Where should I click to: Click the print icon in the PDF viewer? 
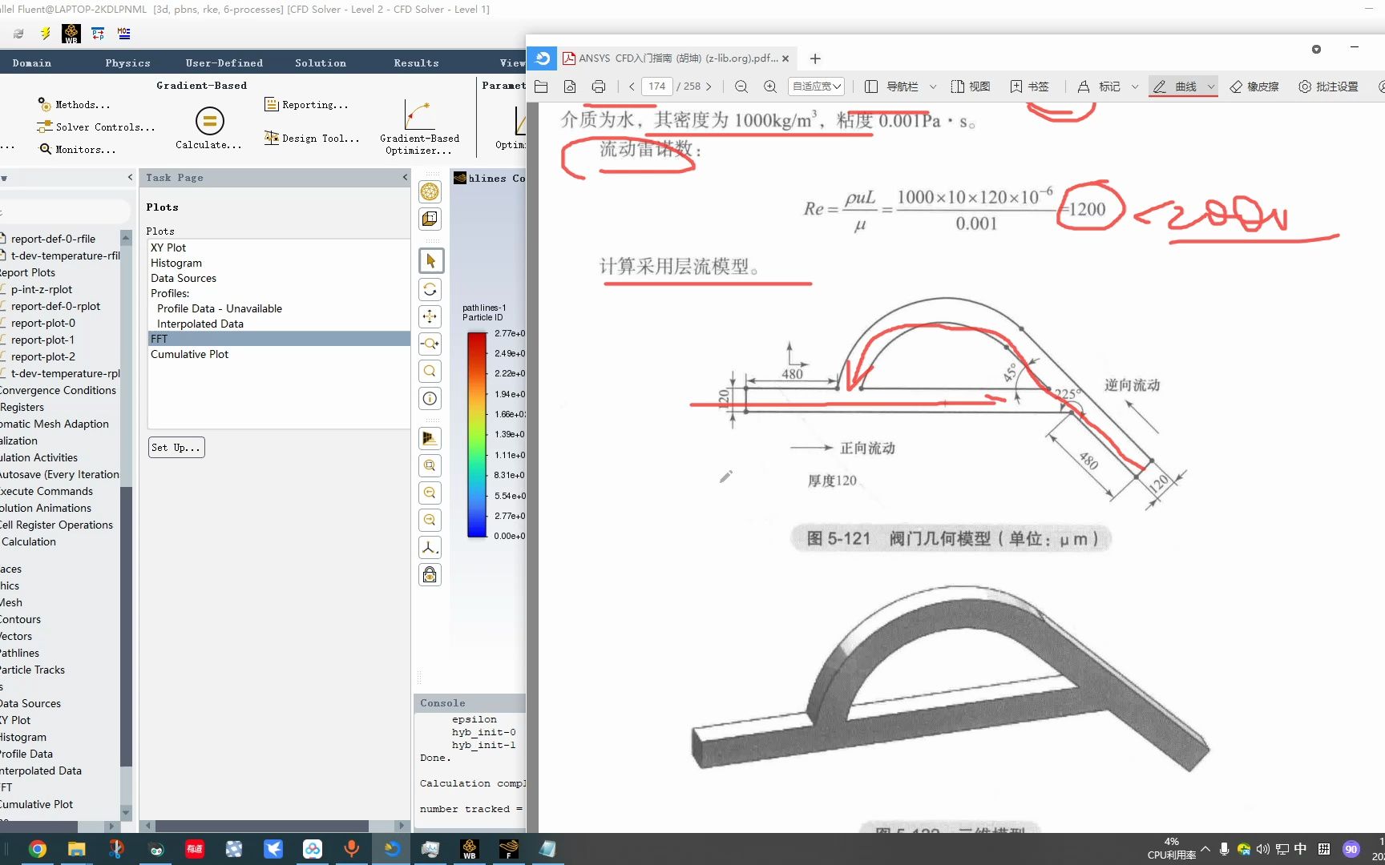tap(599, 86)
